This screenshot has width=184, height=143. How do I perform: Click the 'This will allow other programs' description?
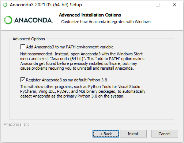83,91
